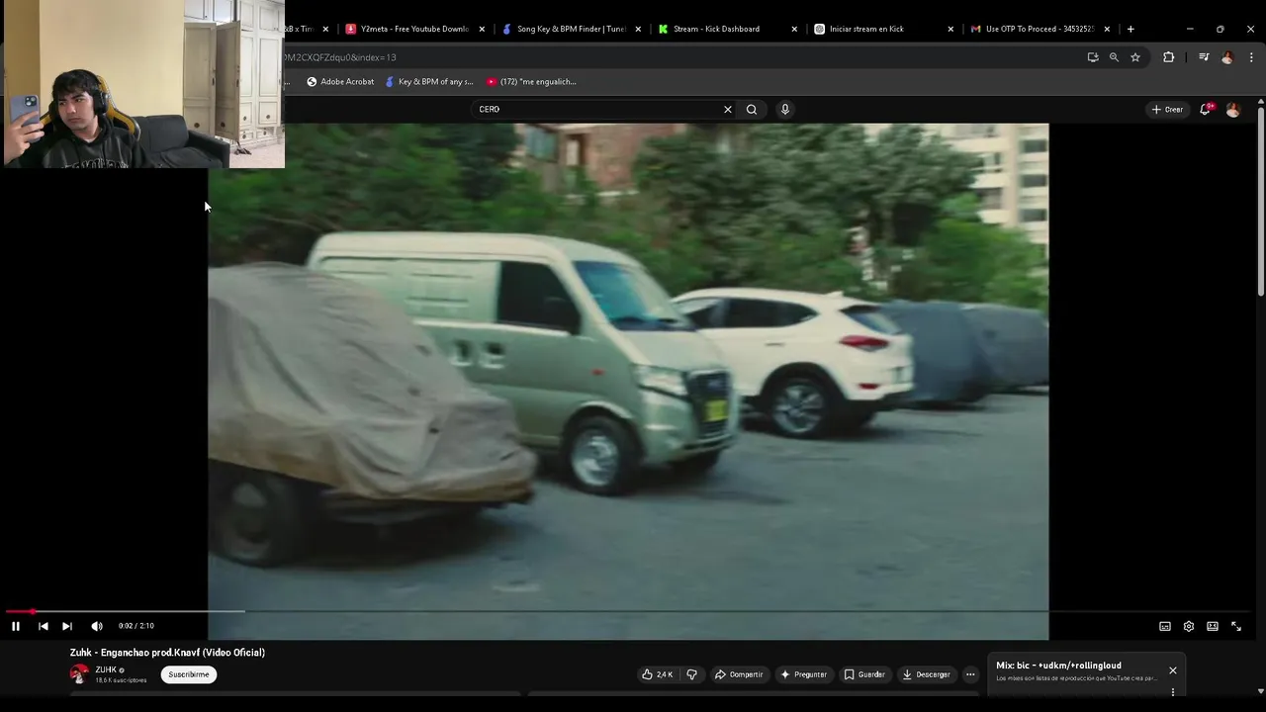
Task: Start voice search with the microphone
Action: click(785, 109)
